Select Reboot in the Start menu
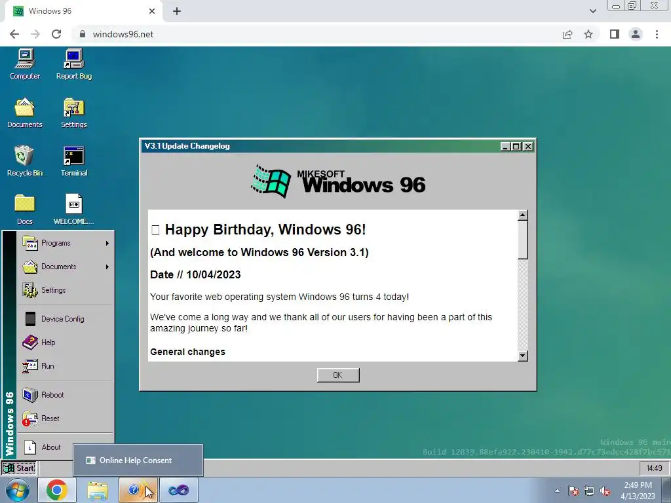The height and width of the screenshot is (503, 671). (66, 395)
